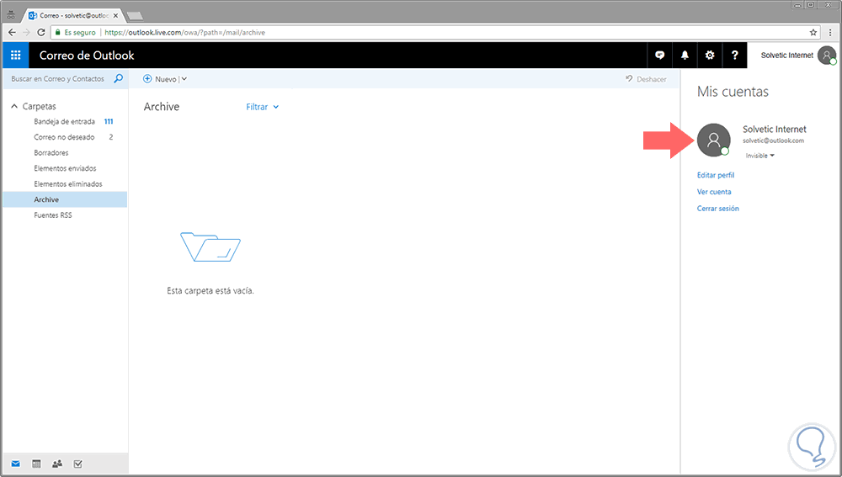This screenshot has width=842, height=477.
Task: Click the Cerrar sesión link
Action: [717, 208]
